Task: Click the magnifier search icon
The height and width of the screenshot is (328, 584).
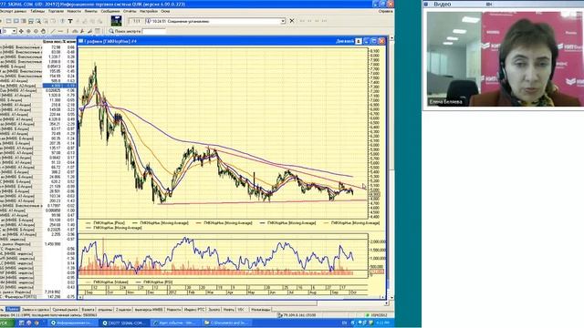Action: coord(111,31)
